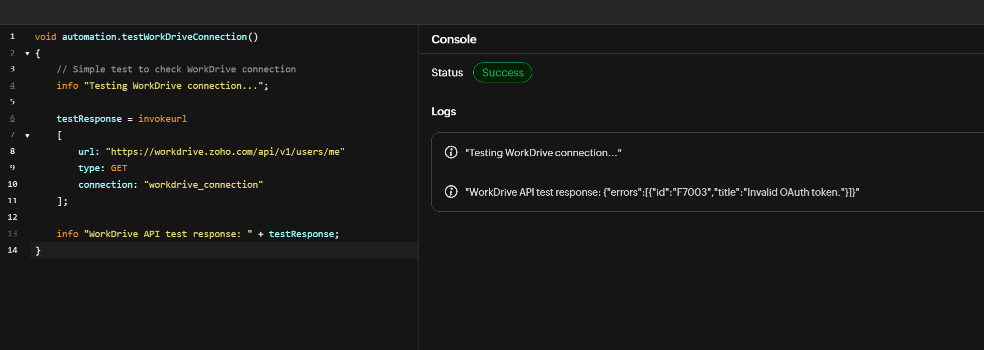
Task: Click the Logs section heading
Action: coord(443,111)
